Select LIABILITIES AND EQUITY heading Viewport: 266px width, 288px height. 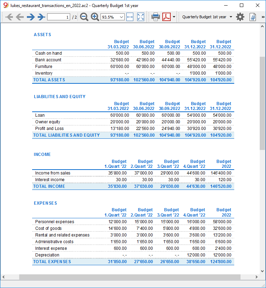point(60,97)
